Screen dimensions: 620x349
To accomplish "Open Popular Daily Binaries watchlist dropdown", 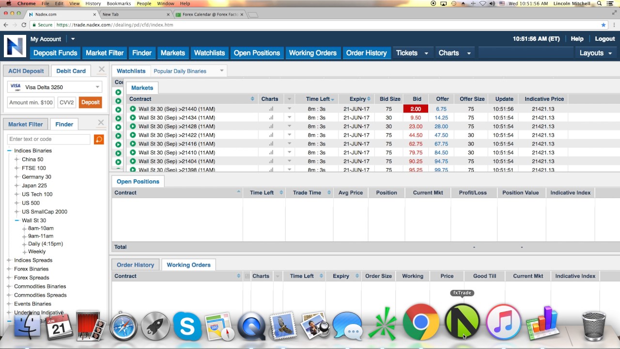I will (222, 71).
